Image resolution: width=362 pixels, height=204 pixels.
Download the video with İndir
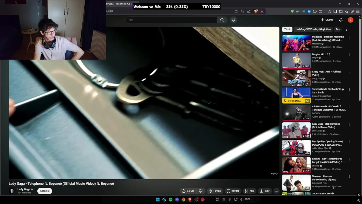tap(265, 191)
